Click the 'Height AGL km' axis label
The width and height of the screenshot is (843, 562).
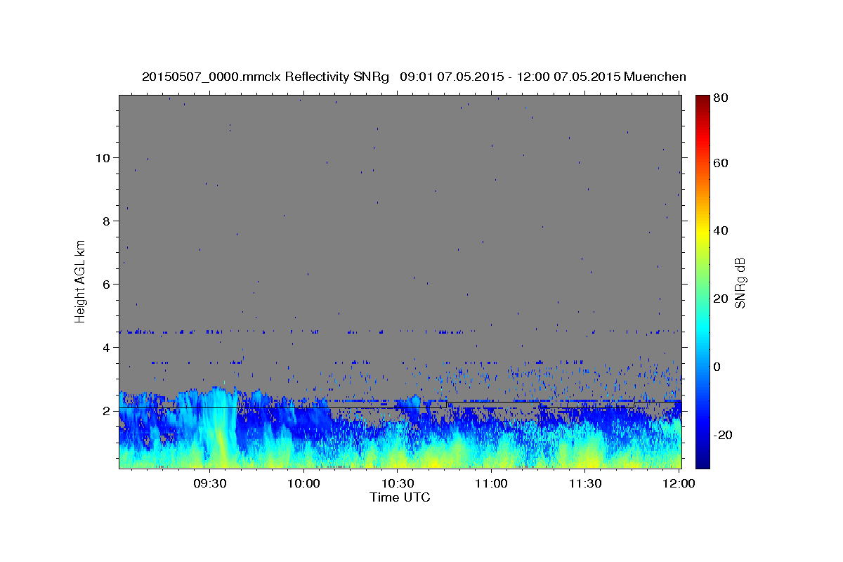[x=81, y=282]
